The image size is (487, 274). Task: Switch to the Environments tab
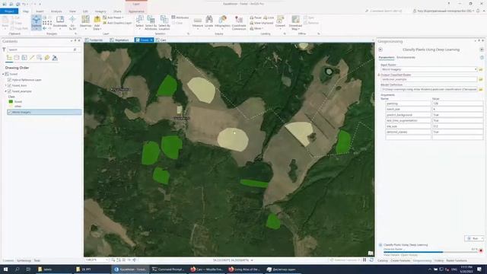406,58
